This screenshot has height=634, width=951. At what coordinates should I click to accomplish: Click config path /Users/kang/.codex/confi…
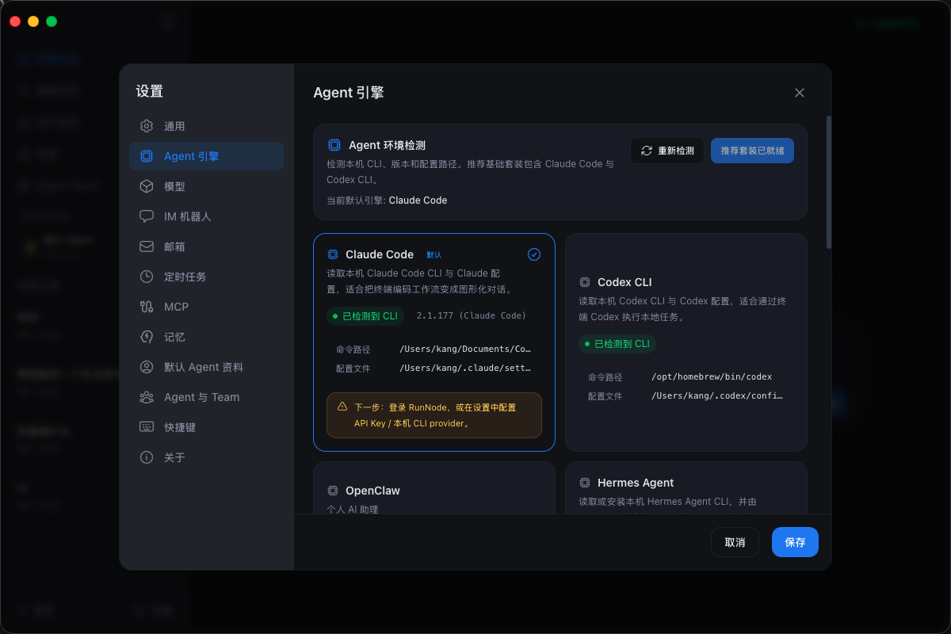point(717,395)
